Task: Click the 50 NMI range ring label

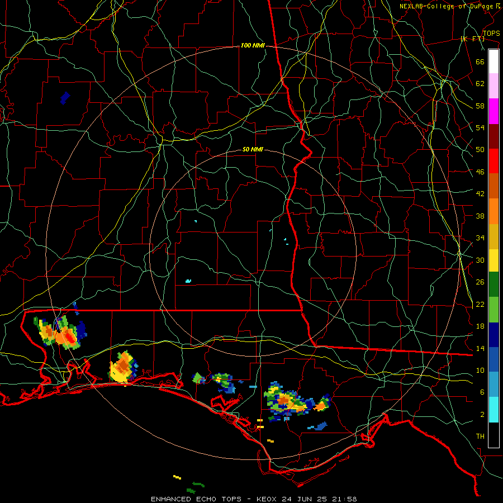Action: click(x=253, y=149)
